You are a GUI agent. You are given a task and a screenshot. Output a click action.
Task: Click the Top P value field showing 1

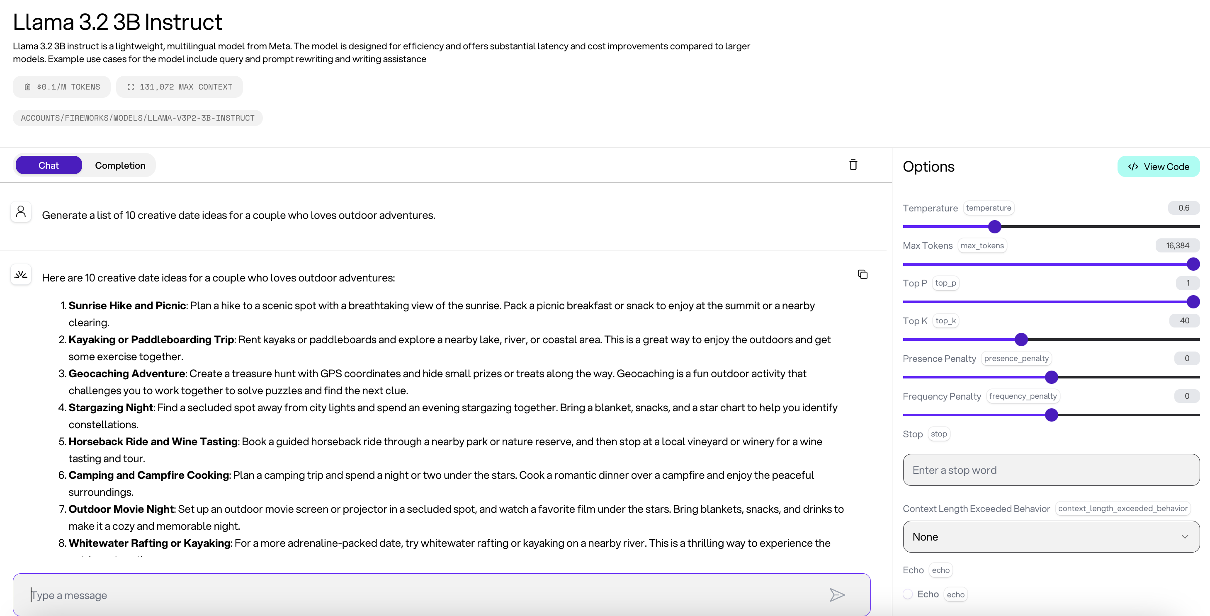point(1188,283)
